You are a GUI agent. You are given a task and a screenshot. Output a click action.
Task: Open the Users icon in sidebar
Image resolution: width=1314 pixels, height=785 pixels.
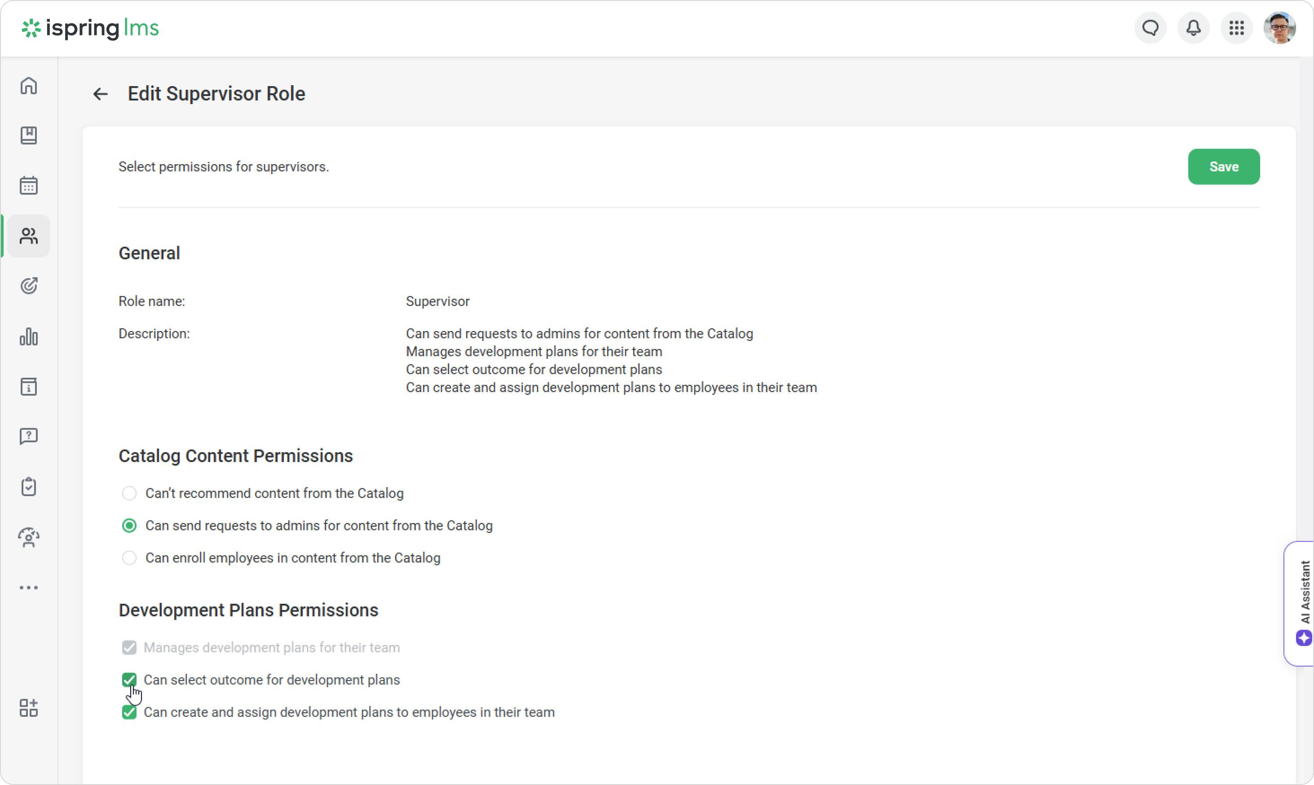(x=29, y=236)
